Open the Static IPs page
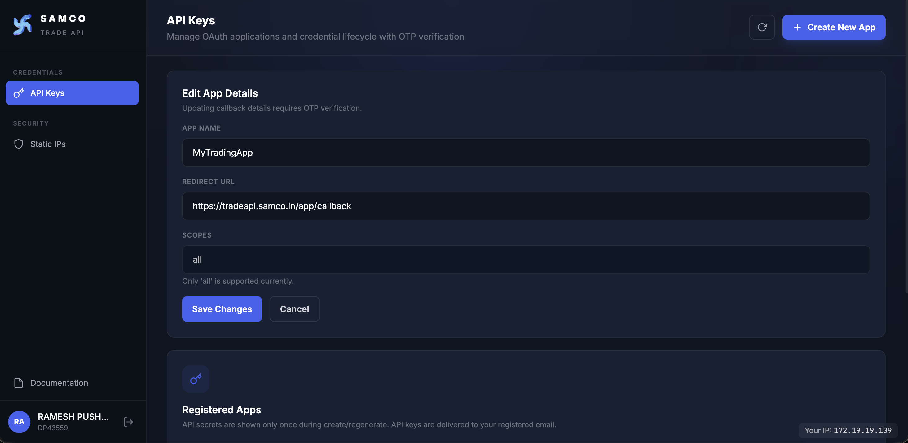 pos(72,144)
